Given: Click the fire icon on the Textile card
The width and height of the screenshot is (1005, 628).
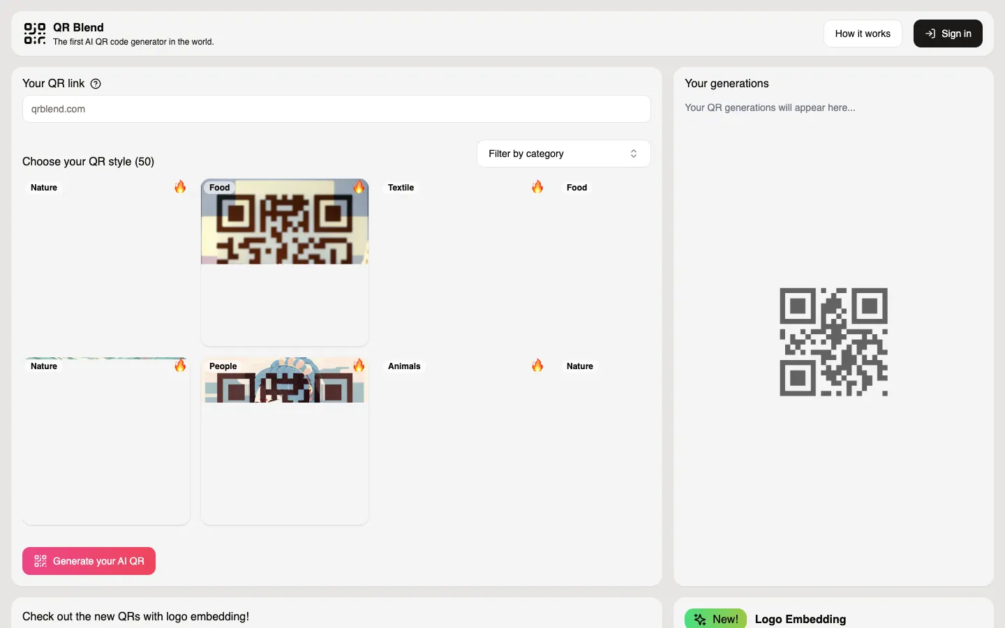Looking at the screenshot, I should pyautogui.click(x=537, y=187).
